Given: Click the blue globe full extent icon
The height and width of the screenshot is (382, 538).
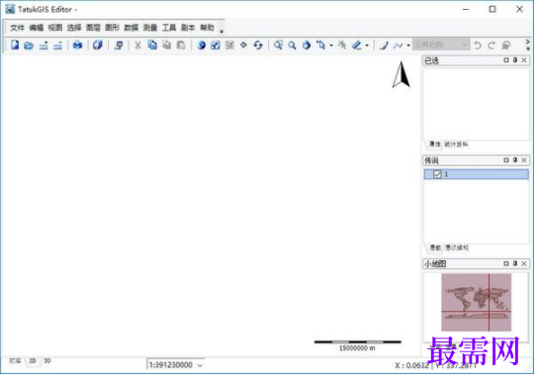Looking at the screenshot, I should click(202, 45).
